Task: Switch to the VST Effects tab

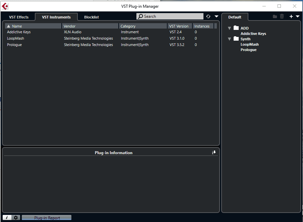Action: 19,17
